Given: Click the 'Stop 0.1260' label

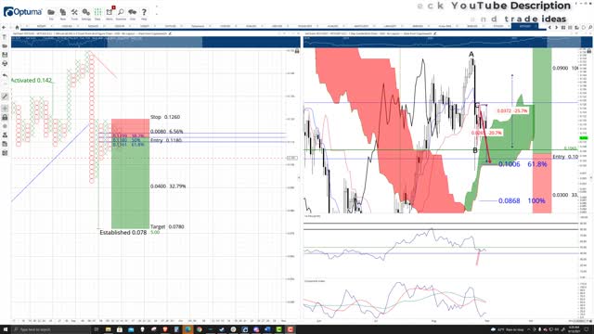Looking at the screenshot, I should point(165,117).
